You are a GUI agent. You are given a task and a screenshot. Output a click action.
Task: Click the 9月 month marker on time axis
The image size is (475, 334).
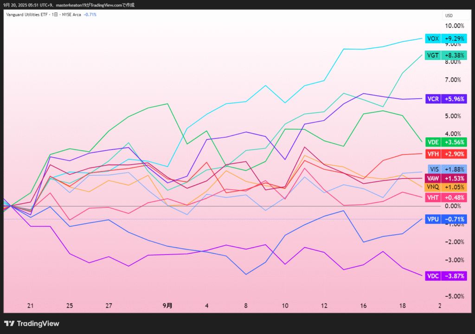click(167, 306)
